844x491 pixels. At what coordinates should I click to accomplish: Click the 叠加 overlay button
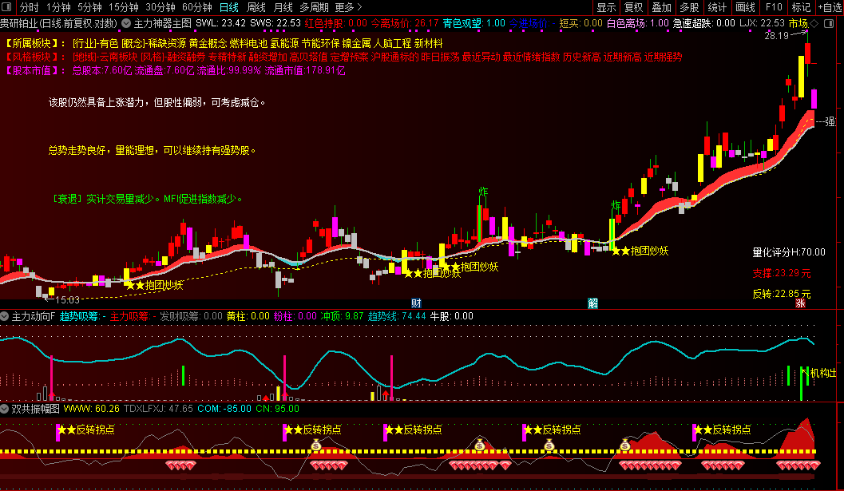click(x=661, y=7)
